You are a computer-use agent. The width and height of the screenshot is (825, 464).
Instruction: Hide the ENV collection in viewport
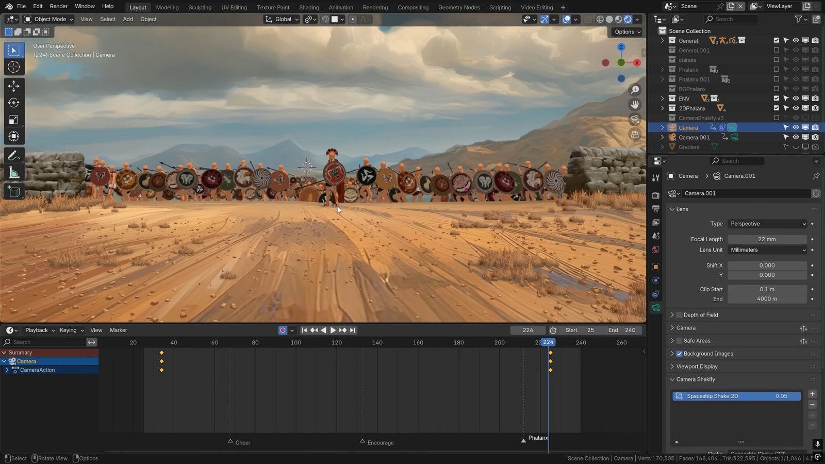click(x=796, y=98)
